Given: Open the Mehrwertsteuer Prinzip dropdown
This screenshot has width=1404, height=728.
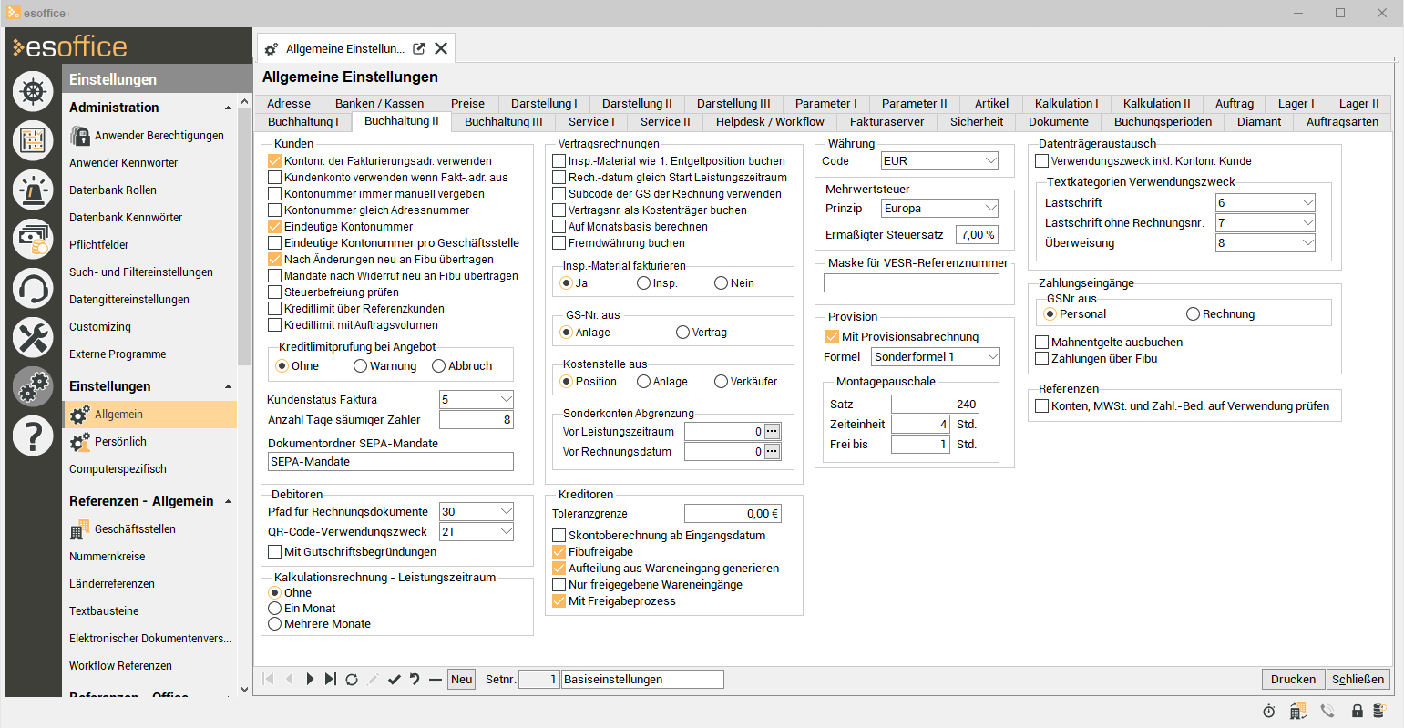Looking at the screenshot, I should (x=991, y=209).
